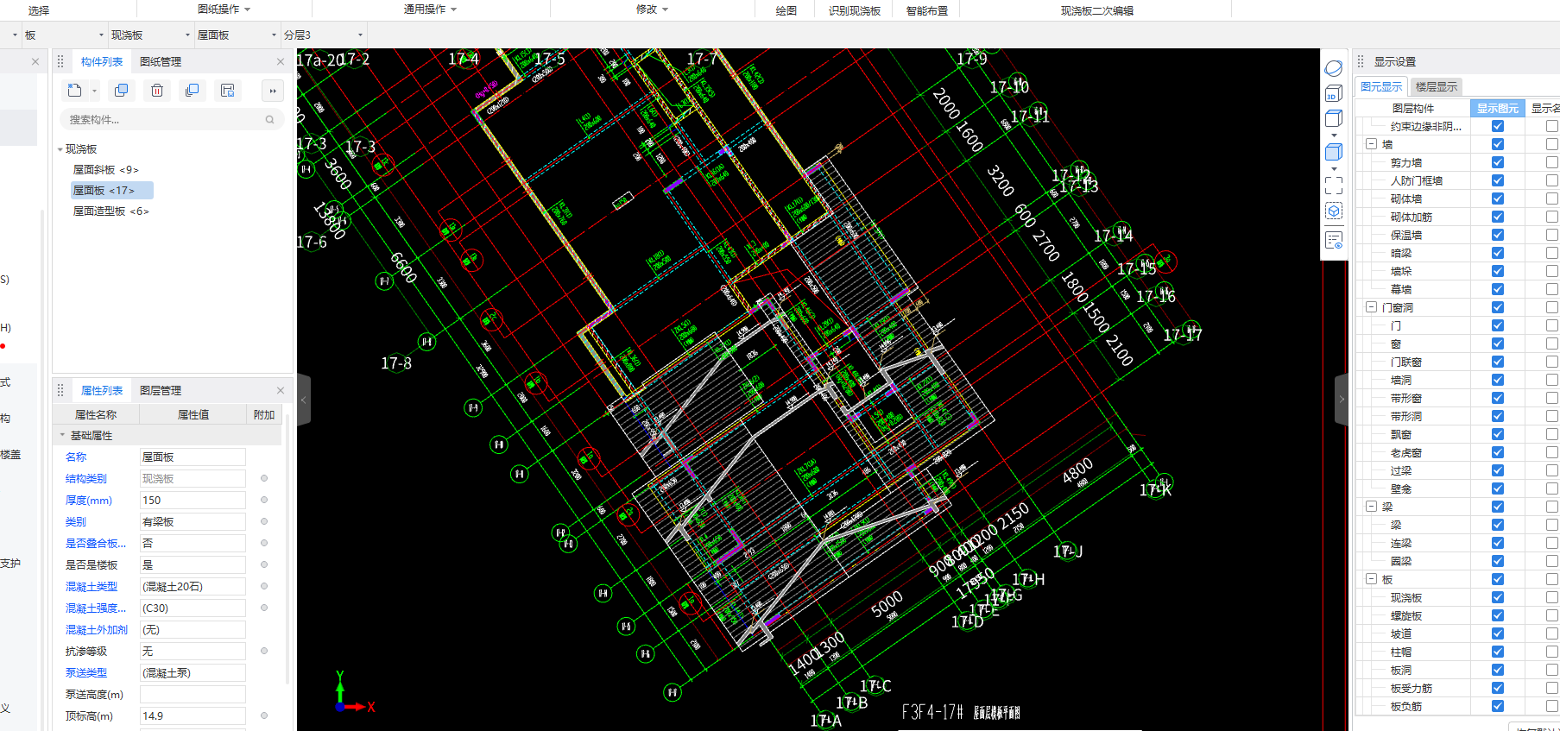The image size is (1560, 731).
Task: Click the 识别现浇板 ribbon group
Action: tap(855, 10)
